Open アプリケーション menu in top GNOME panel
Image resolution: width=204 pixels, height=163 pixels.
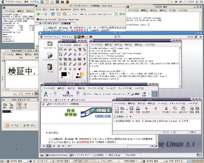pyautogui.click(x=13, y=2)
